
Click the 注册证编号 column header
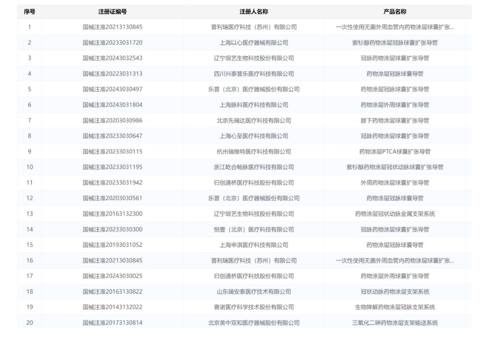[113, 12]
